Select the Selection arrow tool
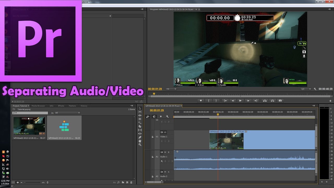Screen dimensions: 334x188 (x=140, y=108)
